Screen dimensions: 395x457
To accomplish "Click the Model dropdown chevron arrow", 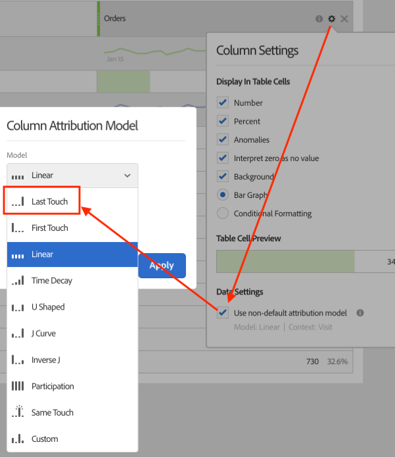I will click(x=128, y=176).
